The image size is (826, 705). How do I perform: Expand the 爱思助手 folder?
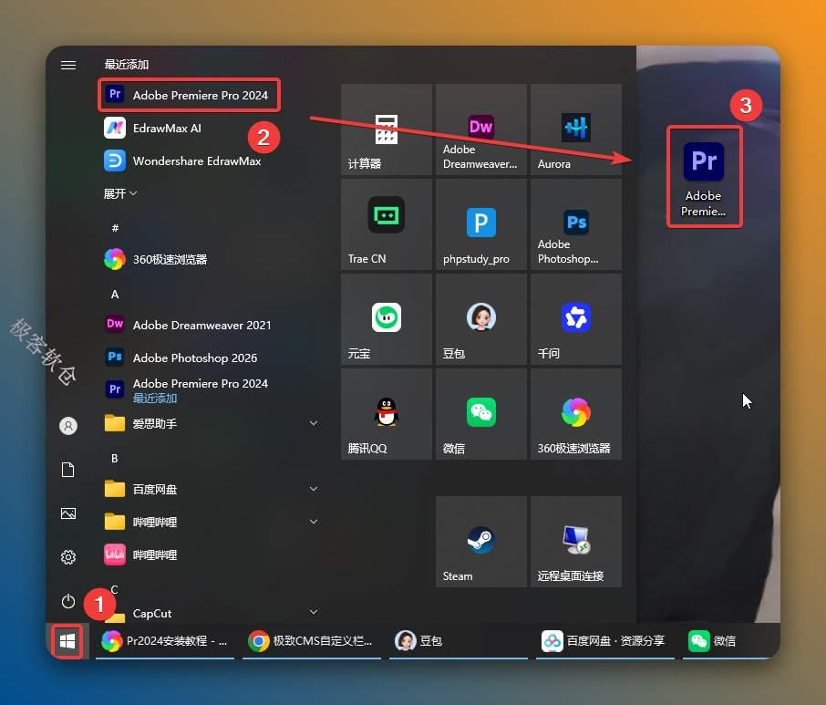coord(211,423)
